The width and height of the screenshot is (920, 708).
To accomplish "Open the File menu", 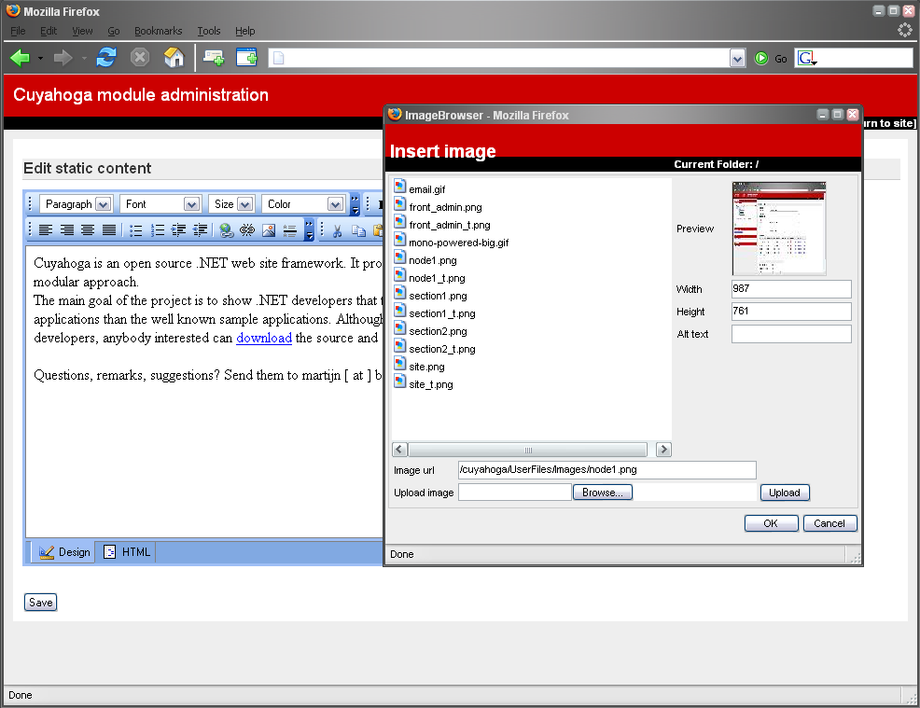I will tap(18, 31).
